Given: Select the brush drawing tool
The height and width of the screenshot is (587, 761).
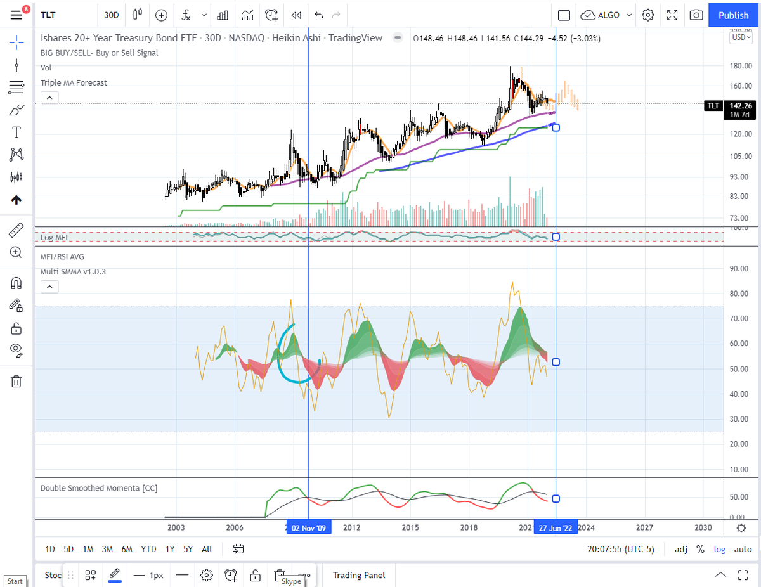Looking at the screenshot, I should (16, 110).
